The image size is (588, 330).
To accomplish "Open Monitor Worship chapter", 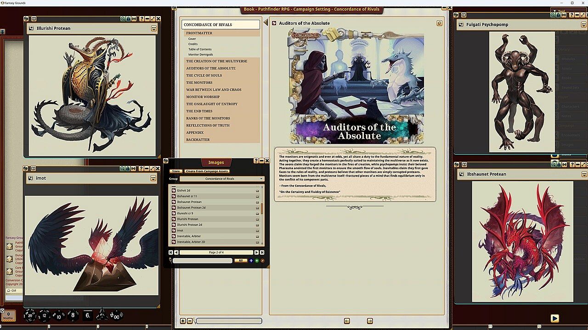I will [x=222, y=97].
